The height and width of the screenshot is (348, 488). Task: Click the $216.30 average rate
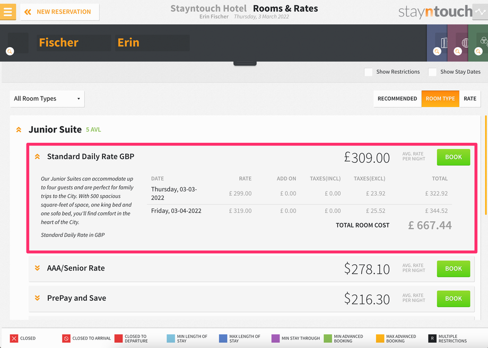click(367, 299)
